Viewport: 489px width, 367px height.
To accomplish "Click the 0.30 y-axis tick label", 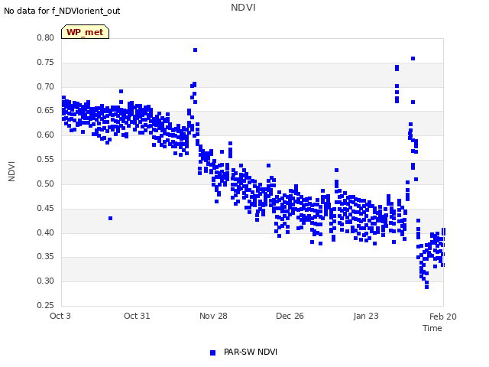I will 46,281.
